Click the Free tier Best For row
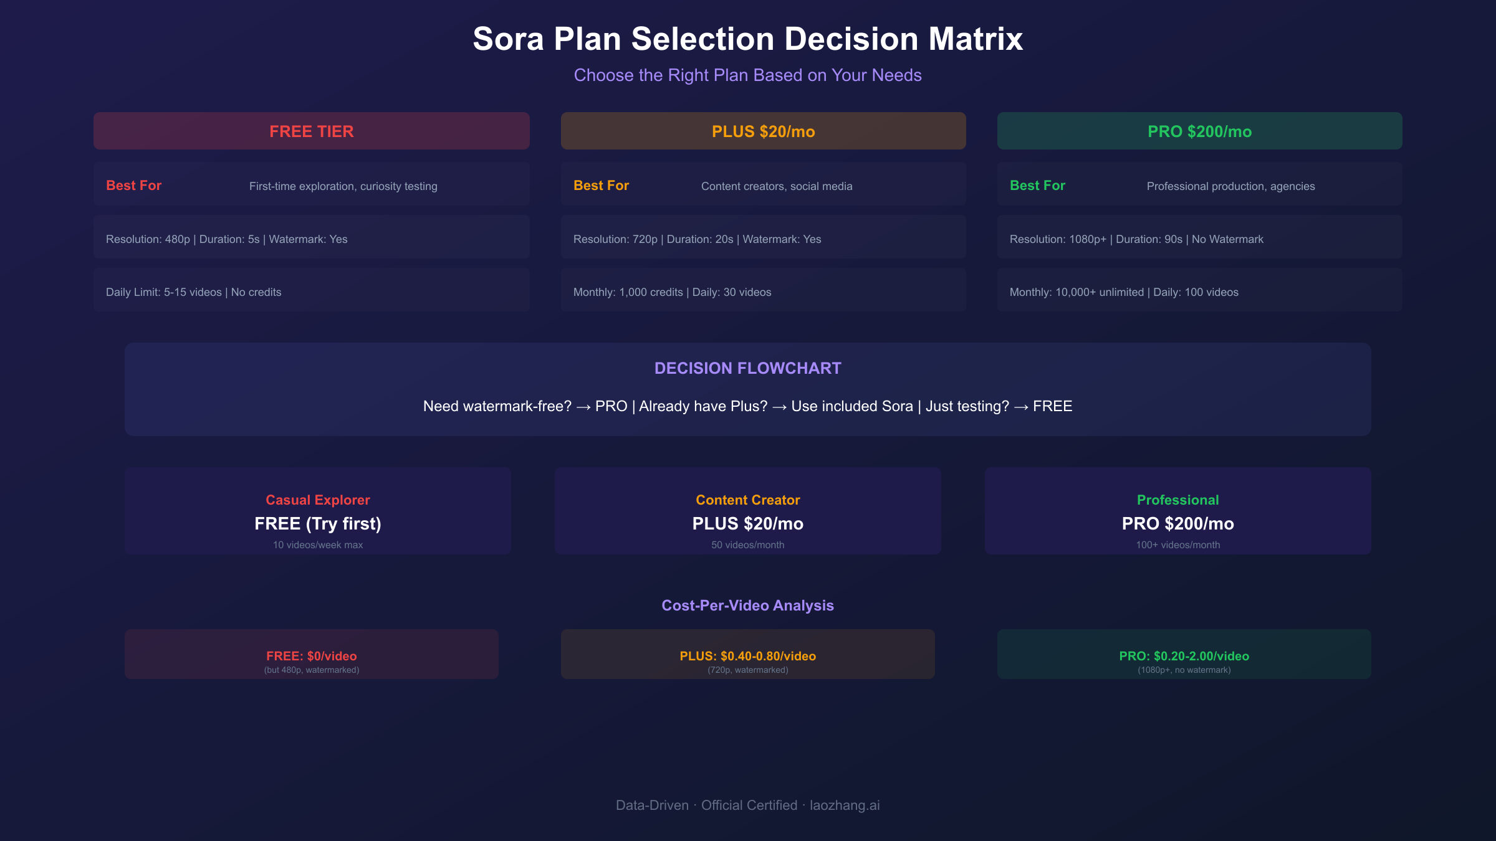Viewport: 1496px width, 841px height. pos(312,185)
